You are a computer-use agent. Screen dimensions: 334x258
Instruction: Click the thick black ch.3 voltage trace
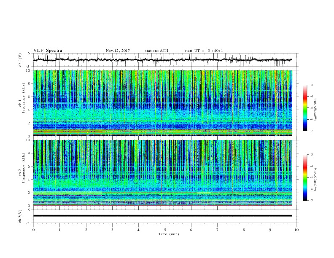[x=162, y=216]
